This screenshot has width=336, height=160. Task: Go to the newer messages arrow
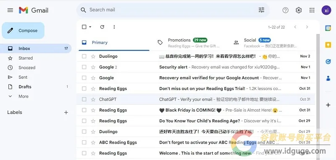click(x=295, y=27)
